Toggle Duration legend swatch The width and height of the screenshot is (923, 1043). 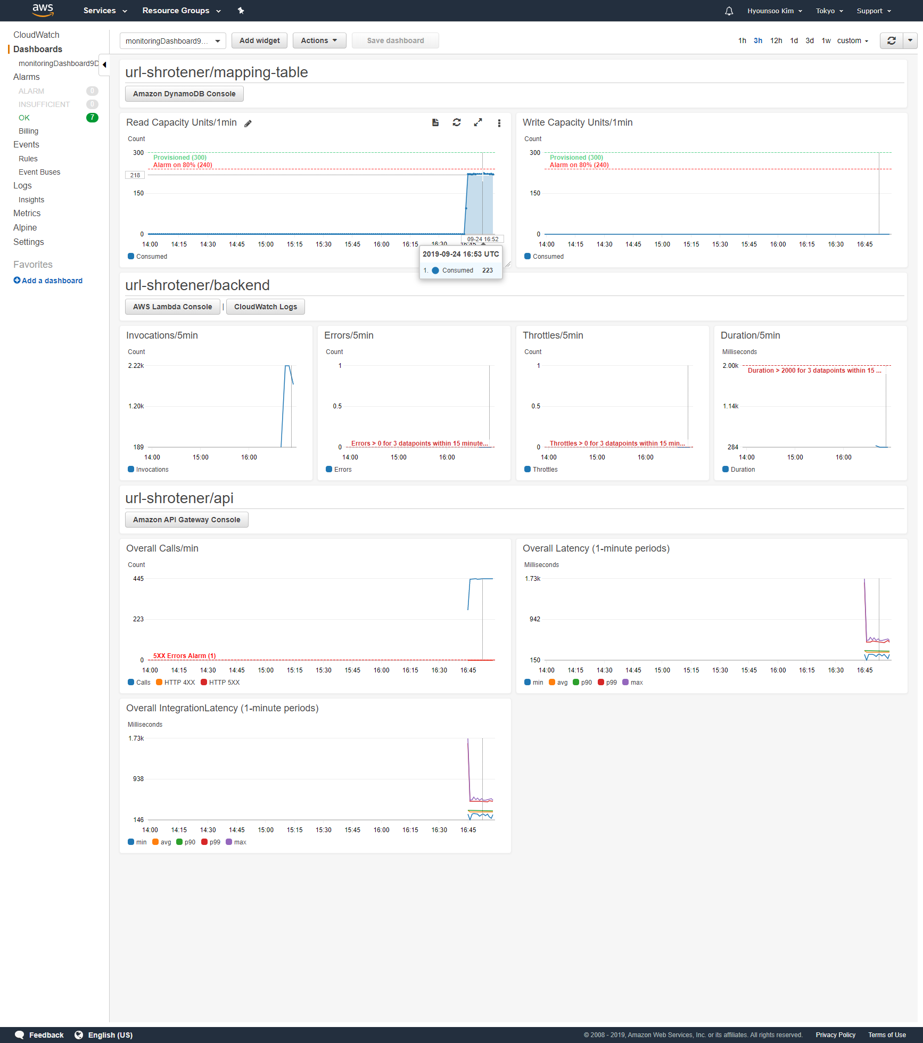(x=726, y=469)
